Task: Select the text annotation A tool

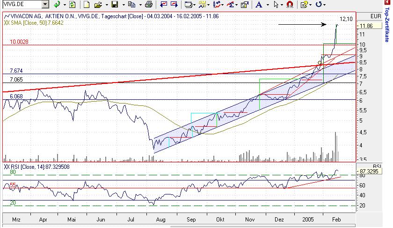Action: pyautogui.click(x=259, y=4)
